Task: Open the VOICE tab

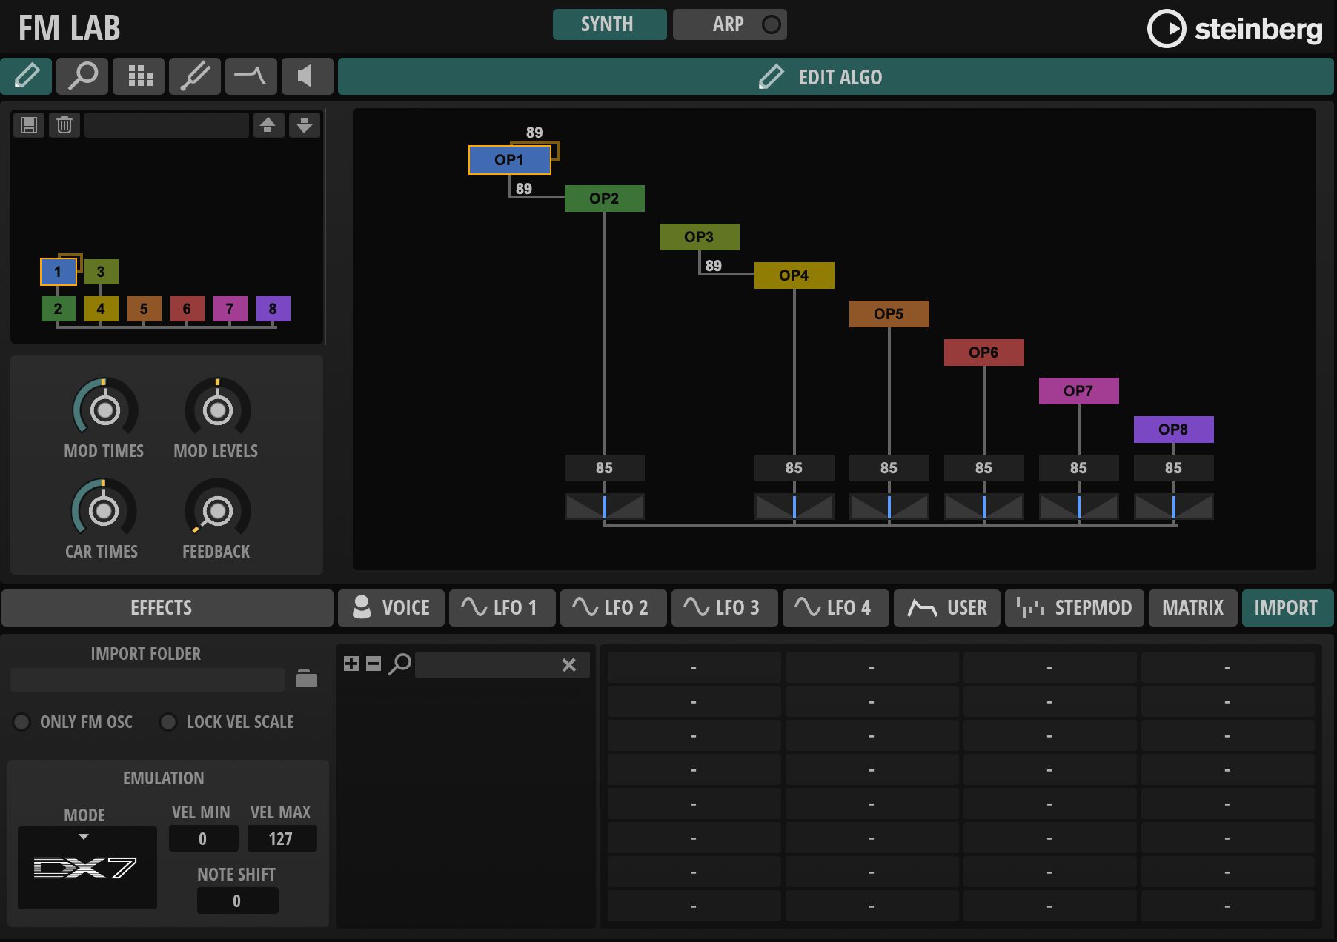Action: 391,608
